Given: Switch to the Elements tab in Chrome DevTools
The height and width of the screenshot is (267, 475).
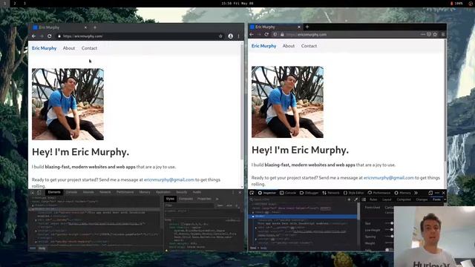Looking at the screenshot, I should pos(54,192).
